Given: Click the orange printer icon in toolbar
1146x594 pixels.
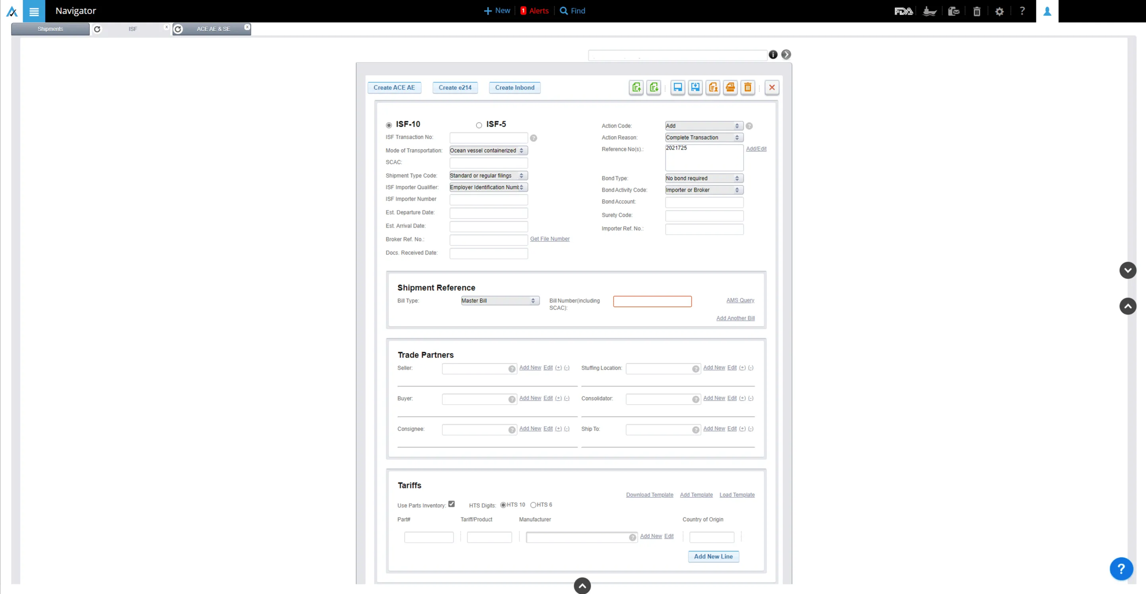Looking at the screenshot, I should coord(730,87).
